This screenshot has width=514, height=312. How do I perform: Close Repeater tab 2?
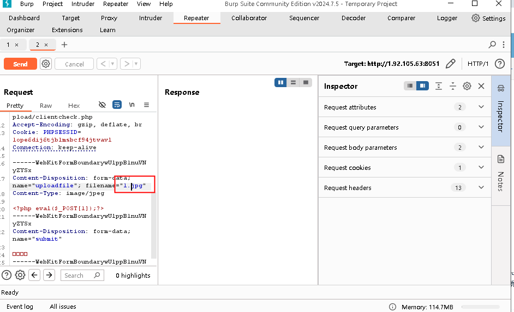click(x=46, y=45)
